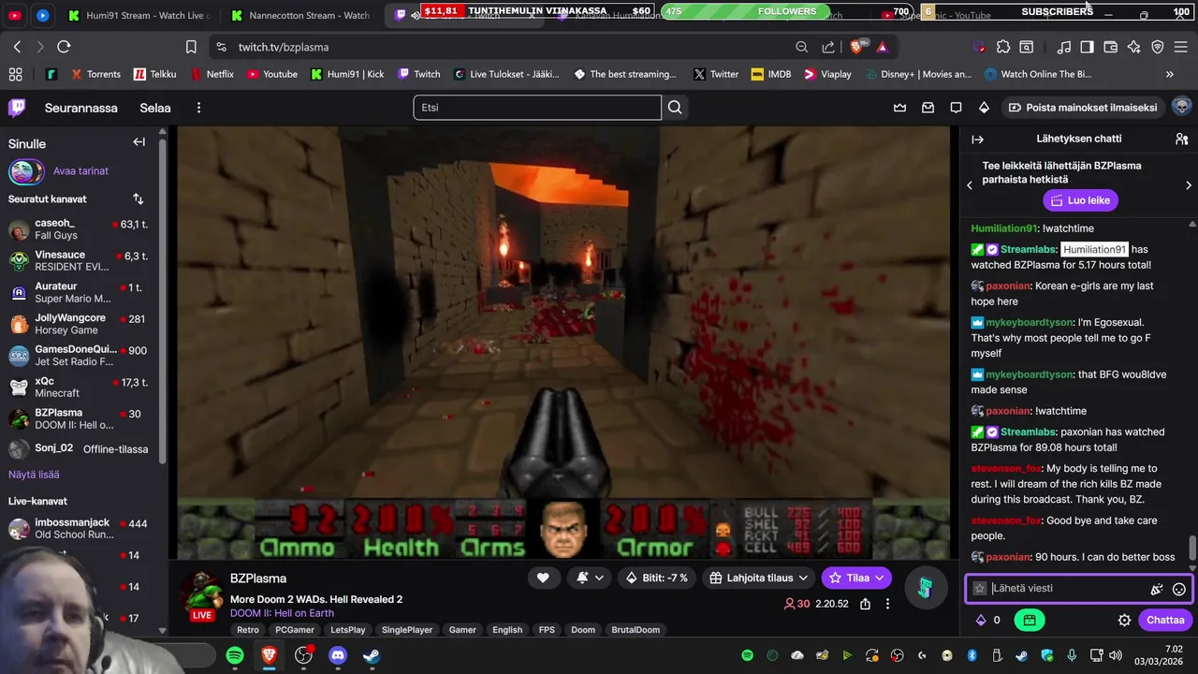The height and width of the screenshot is (674, 1198).
Task: Click the Bits diamond icon in header
Action: click(984, 108)
